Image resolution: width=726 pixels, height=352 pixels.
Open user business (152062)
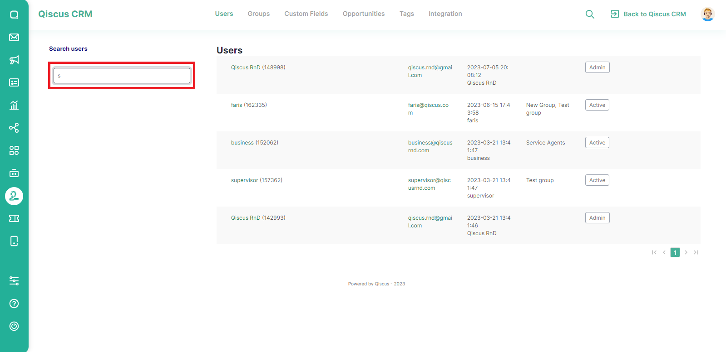click(254, 143)
